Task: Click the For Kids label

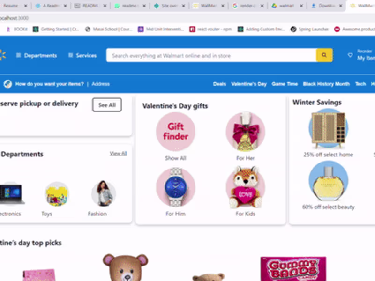Action: click(246, 214)
